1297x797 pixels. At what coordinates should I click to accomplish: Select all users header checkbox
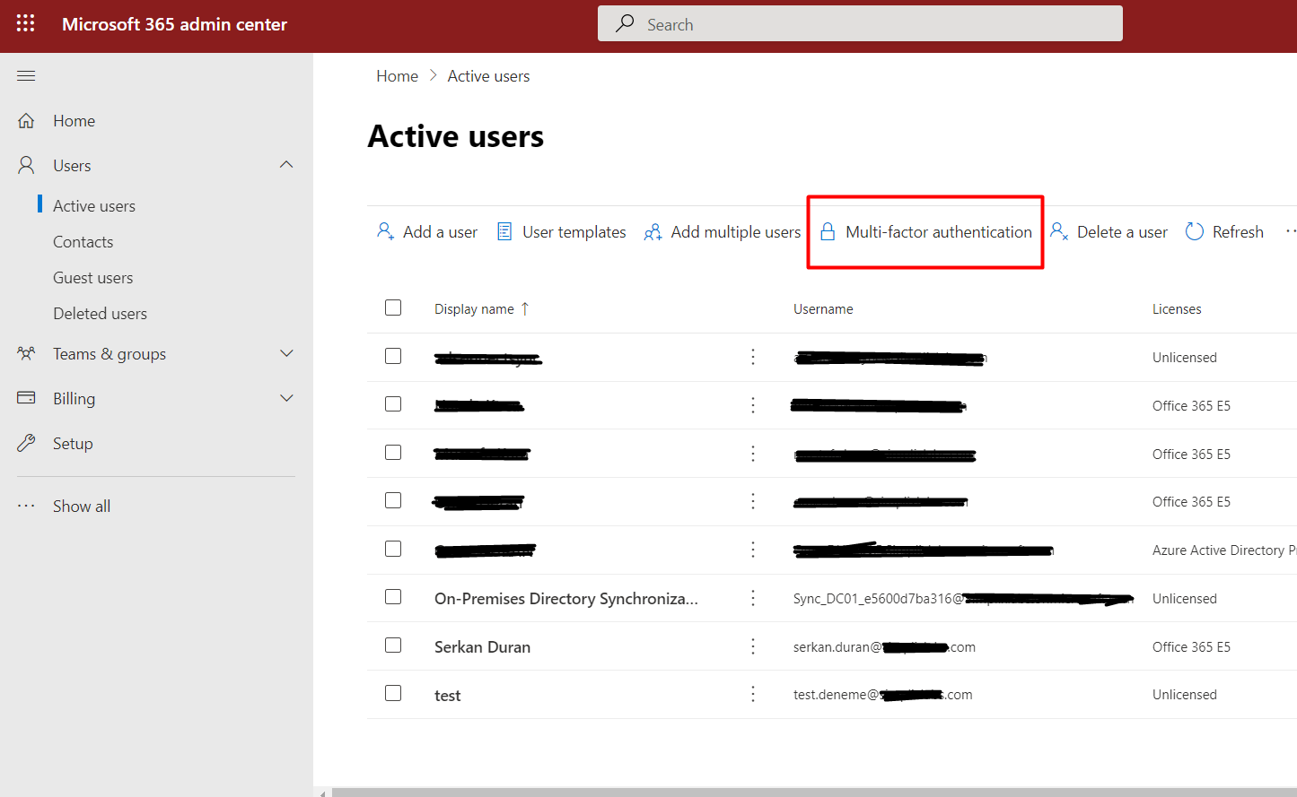tap(393, 308)
